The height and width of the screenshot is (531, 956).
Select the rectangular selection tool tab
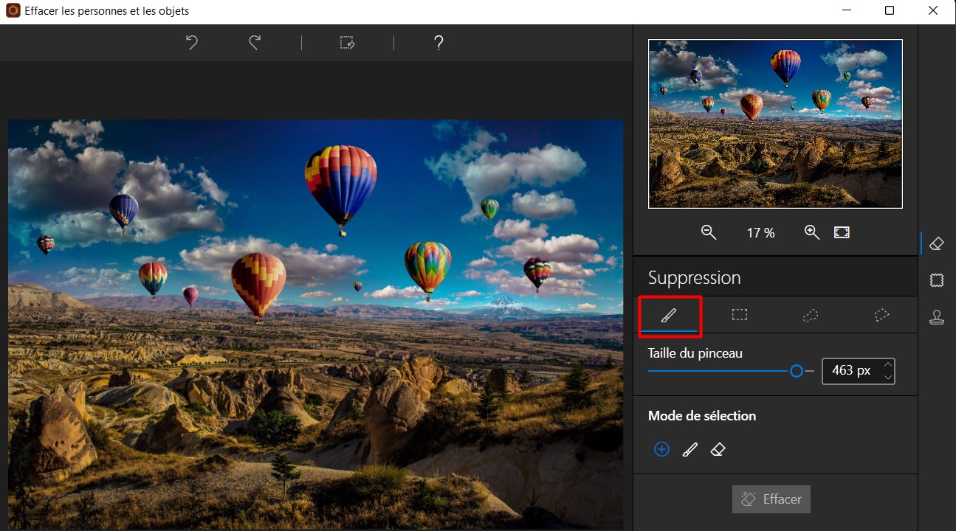pyautogui.click(x=740, y=315)
